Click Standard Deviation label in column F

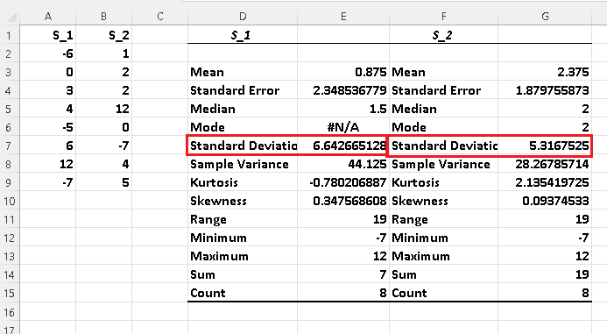[x=445, y=146]
